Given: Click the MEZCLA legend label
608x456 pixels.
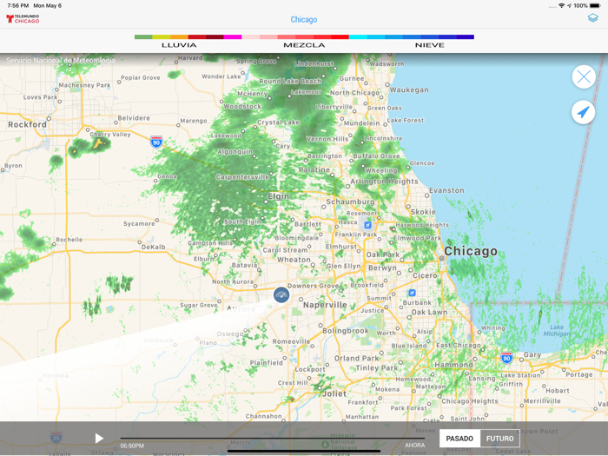Looking at the screenshot, I should [x=304, y=45].
